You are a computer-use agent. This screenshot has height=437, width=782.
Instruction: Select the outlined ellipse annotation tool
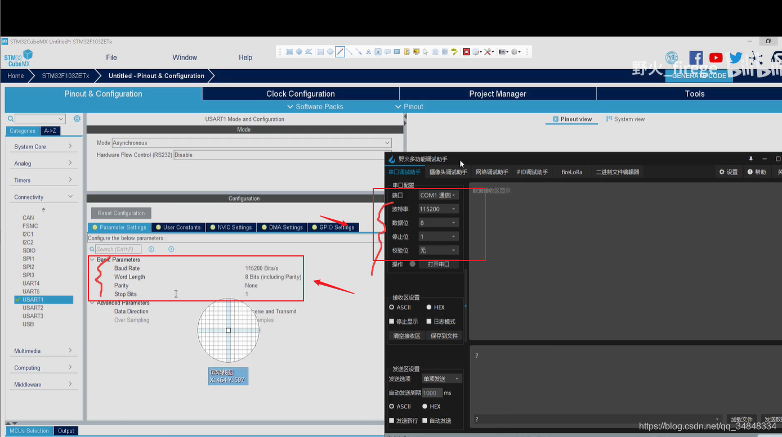[330, 52]
